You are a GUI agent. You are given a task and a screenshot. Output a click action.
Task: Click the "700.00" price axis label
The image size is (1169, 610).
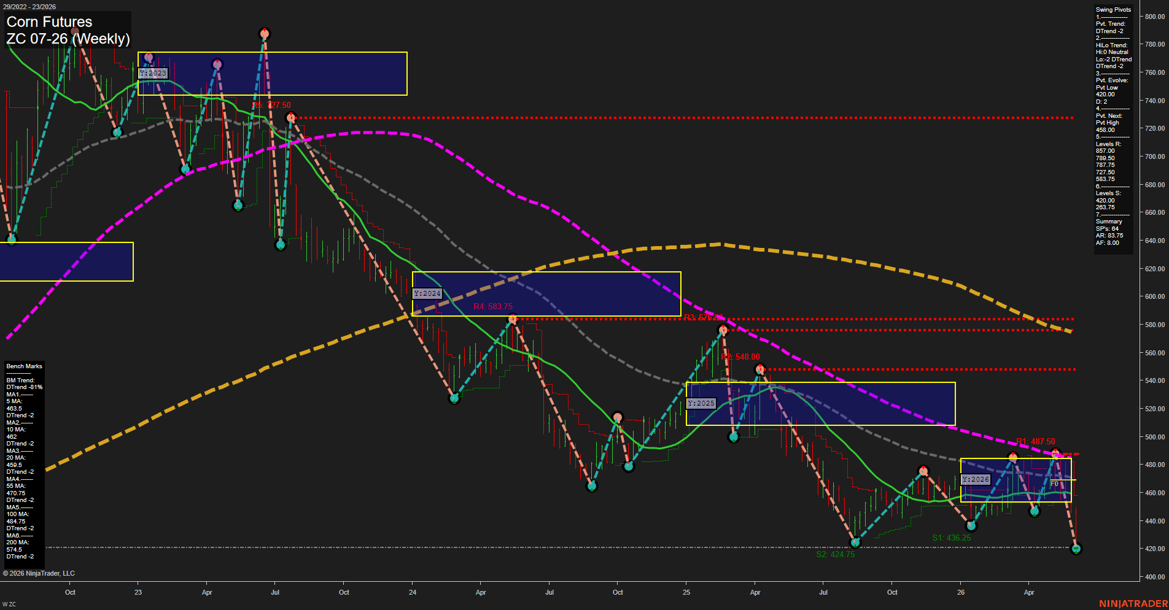coord(1155,156)
